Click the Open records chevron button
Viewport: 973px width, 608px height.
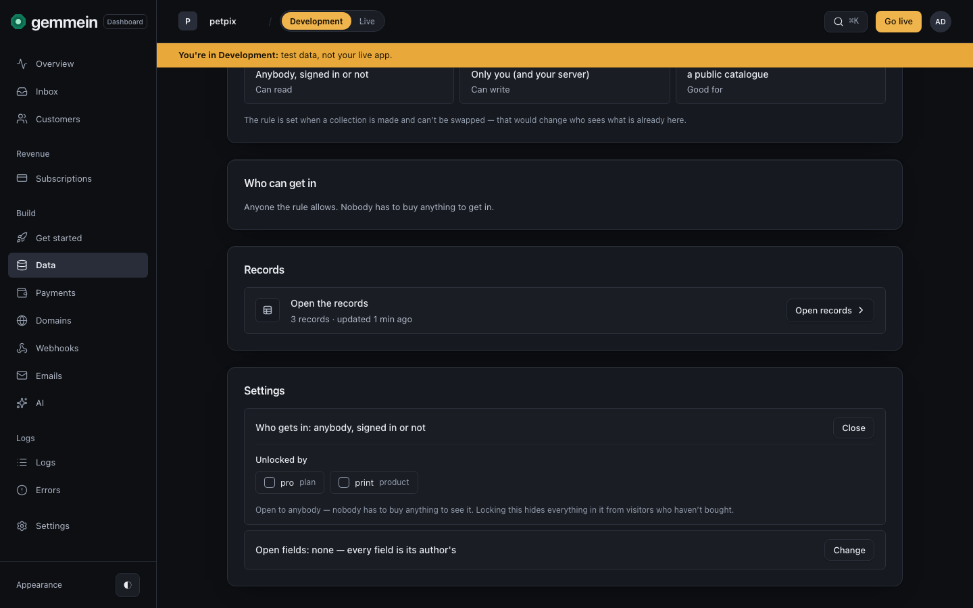[830, 310]
